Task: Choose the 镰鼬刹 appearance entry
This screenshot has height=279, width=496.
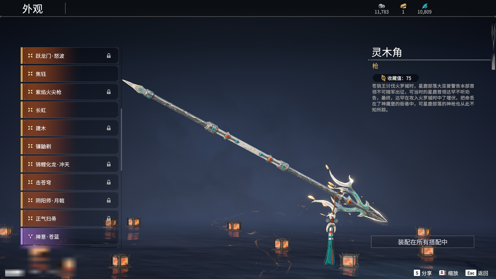Action: point(70,146)
